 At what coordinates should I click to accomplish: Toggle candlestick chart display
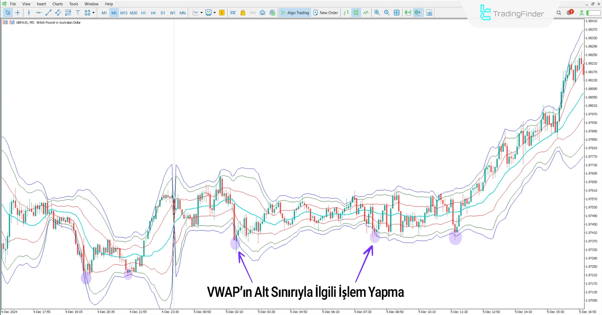click(356, 13)
